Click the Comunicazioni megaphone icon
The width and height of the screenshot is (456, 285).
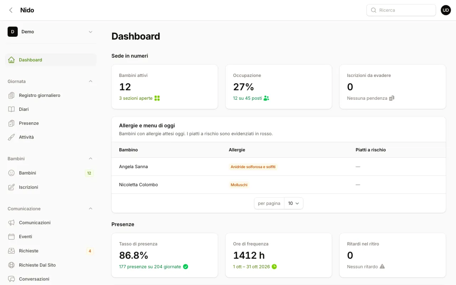tap(11, 223)
